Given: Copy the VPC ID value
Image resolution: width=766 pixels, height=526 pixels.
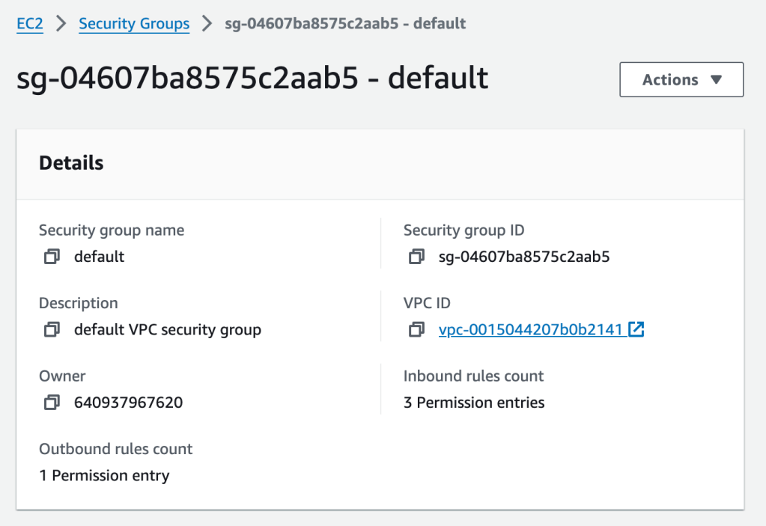Looking at the screenshot, I should (416, 329).
